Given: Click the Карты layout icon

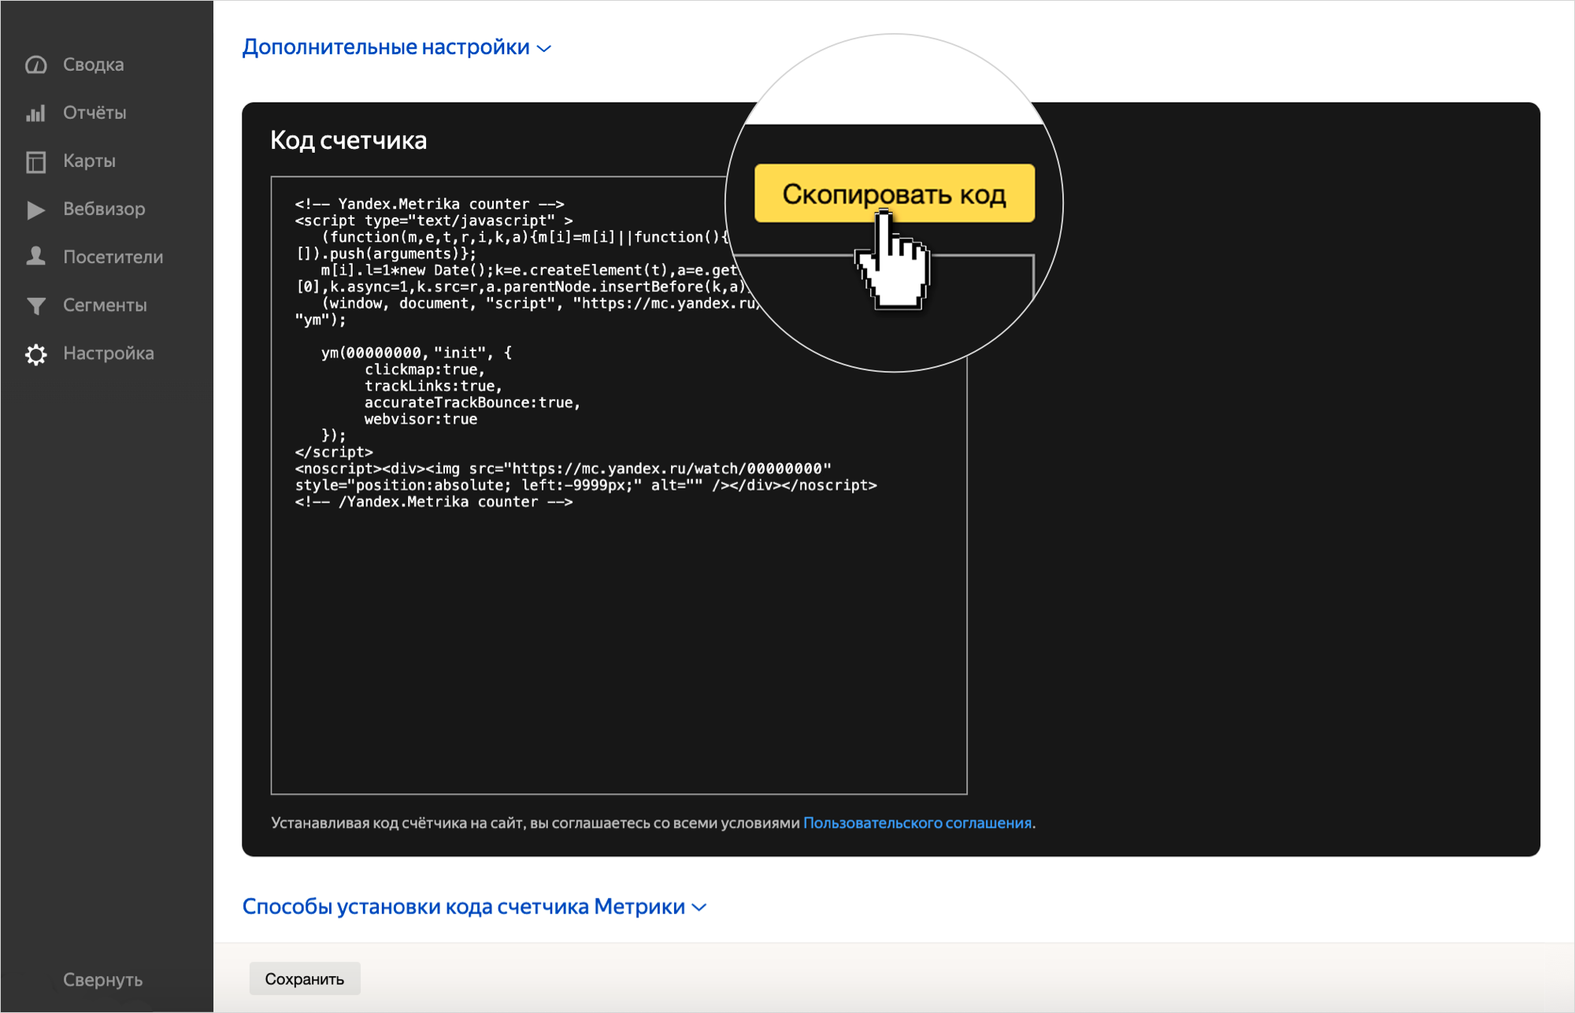Looking at the screenshot, I should coord(36,161).
